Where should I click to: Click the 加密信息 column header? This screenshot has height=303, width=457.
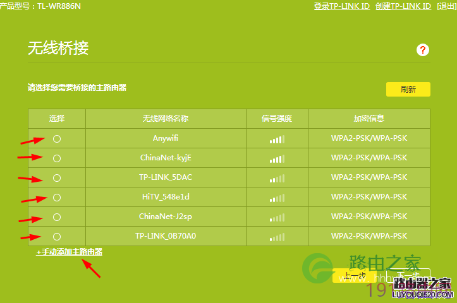click(x=369, y=119)
